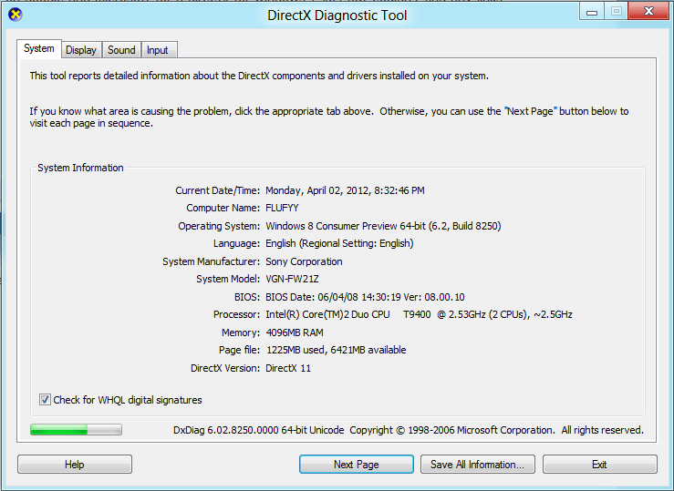
Task: Select the System tab
Action: coord(39,48)
